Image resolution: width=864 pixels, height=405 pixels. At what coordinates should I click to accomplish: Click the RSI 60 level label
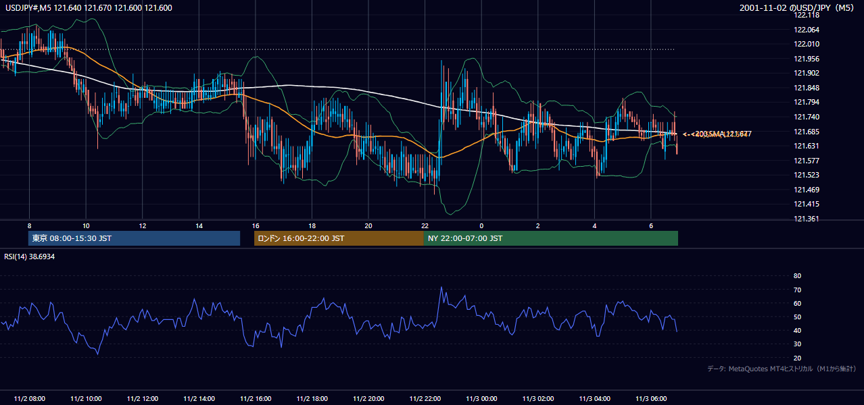pyautogui.click(x=797, y=303)
